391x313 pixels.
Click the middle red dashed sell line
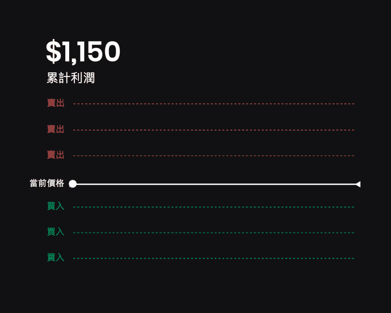(214, 130)
